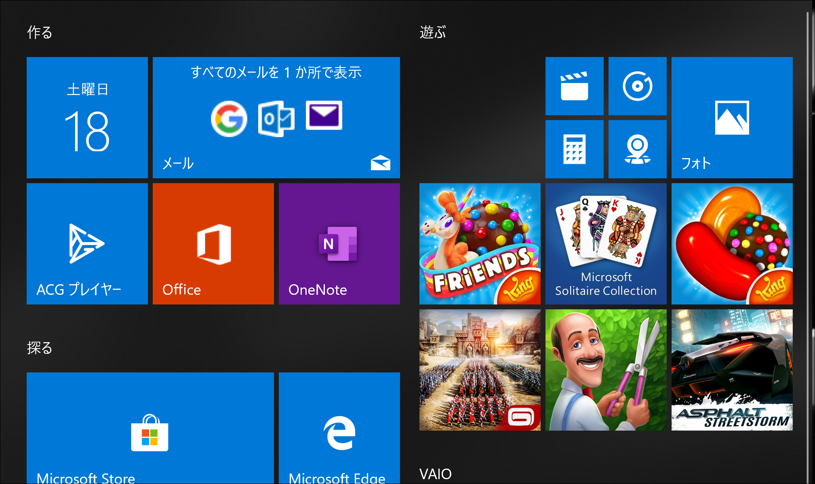Click the 探る group heading
This screenshot has width=815, height=484.
pyautogui.click(x=40, y=348)
